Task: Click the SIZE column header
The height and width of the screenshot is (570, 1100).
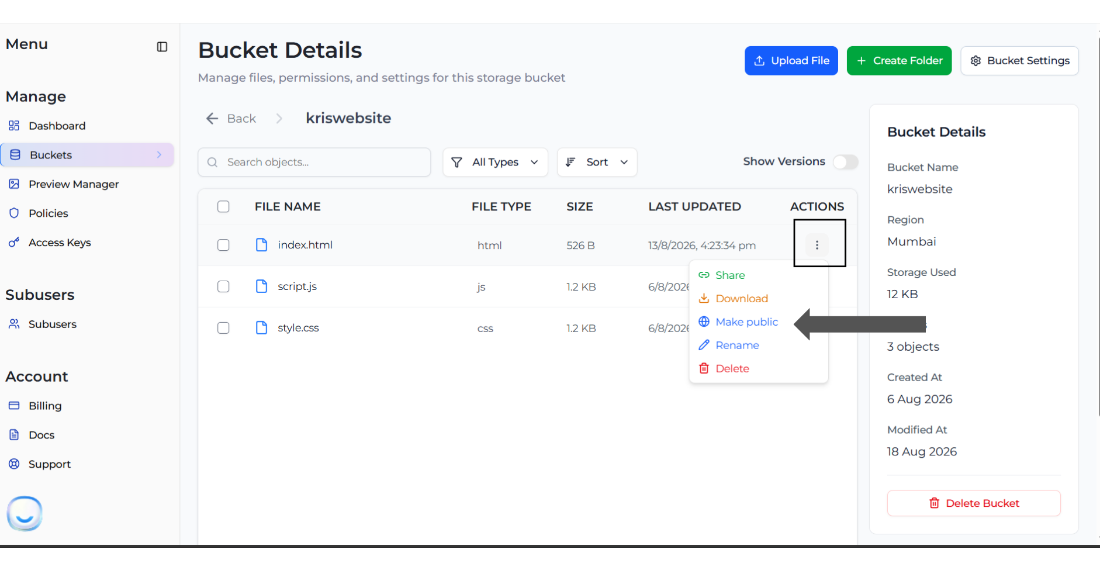Action: (x=580, y=206)
